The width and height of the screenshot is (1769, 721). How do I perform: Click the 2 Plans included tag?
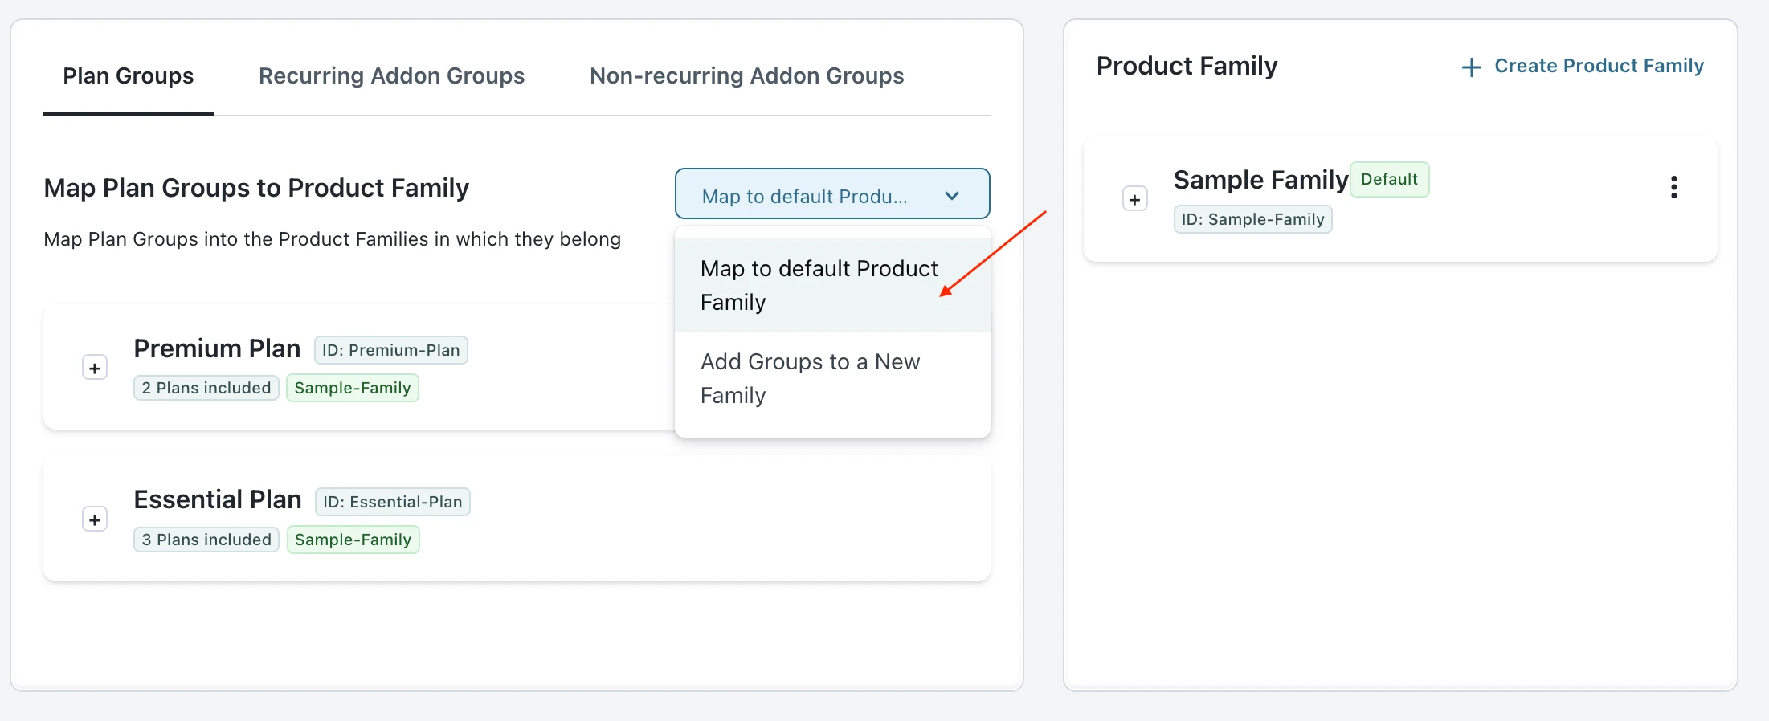[206, 388]
